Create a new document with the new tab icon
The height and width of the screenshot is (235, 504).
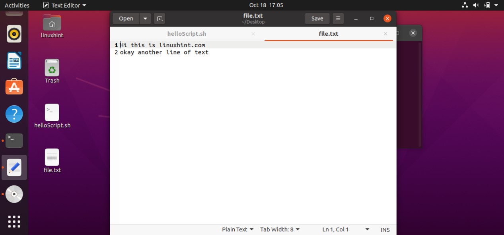point(159,19)
